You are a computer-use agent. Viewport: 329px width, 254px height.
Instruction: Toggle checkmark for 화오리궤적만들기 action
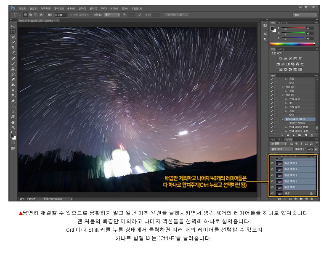point(272,119)
